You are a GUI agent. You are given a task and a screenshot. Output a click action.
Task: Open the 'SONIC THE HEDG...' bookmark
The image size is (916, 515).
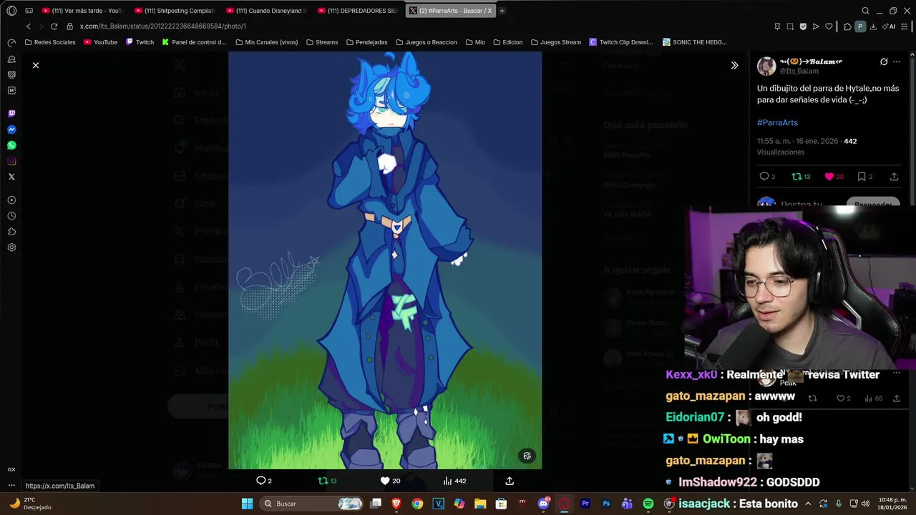(x=694, y=42)
